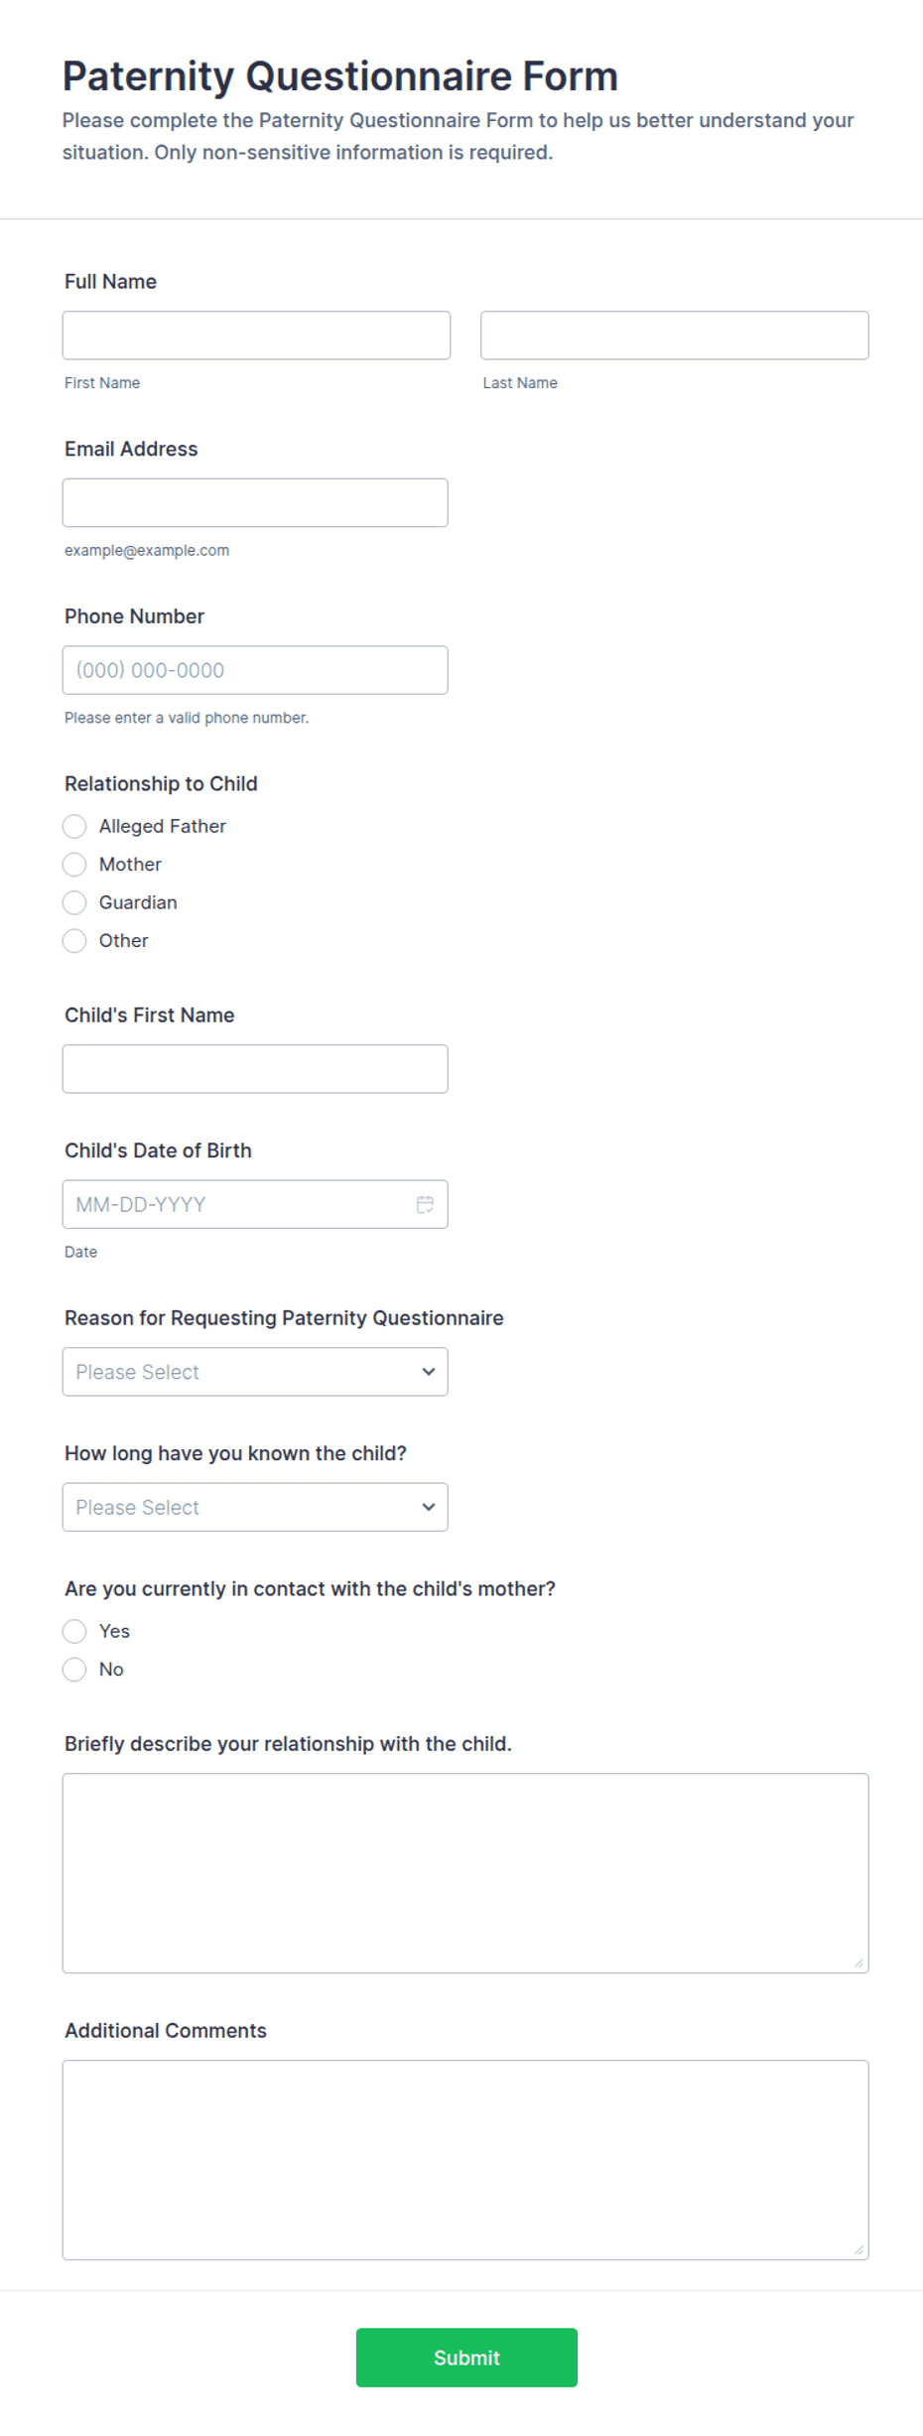Submit the paternity questionnaire form

pyautogui.click(x=466, y=2358)
